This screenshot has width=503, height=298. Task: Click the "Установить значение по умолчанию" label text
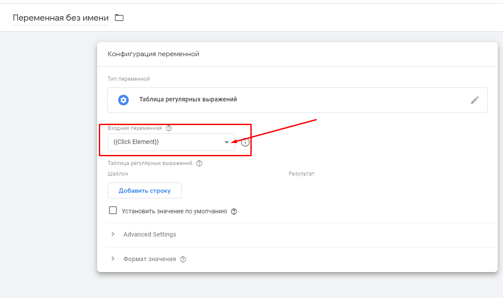pyautogui.click(x=174, y=211)
